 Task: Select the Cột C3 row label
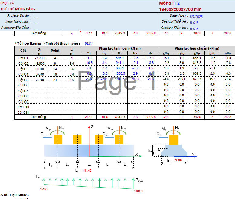point(23,69)
